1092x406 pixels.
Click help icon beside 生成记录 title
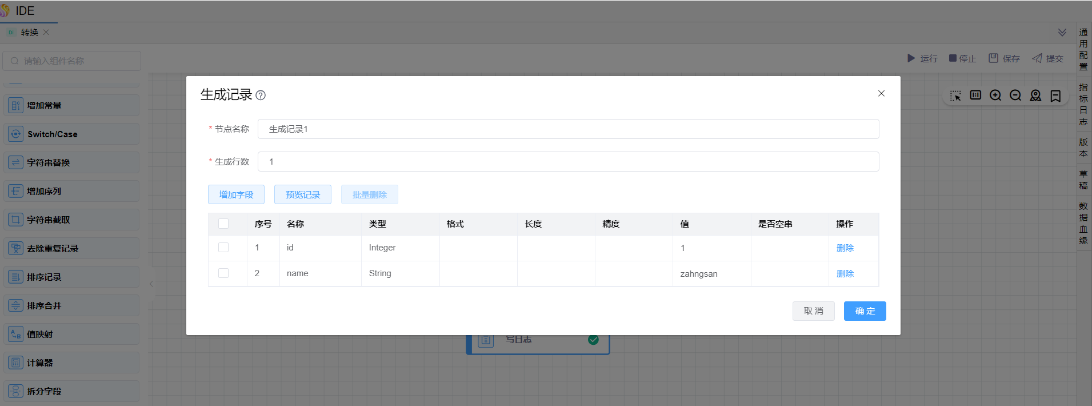[261, 95]
